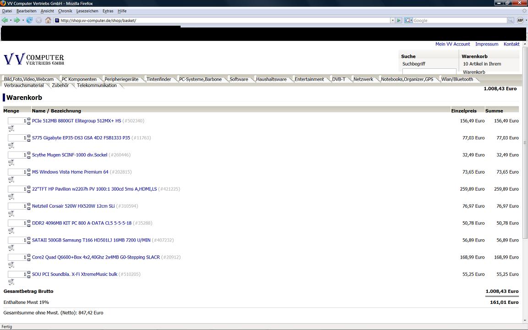Click the Fertig status bar text
Screen dimensions: 528x330
(x=7, y=327)
